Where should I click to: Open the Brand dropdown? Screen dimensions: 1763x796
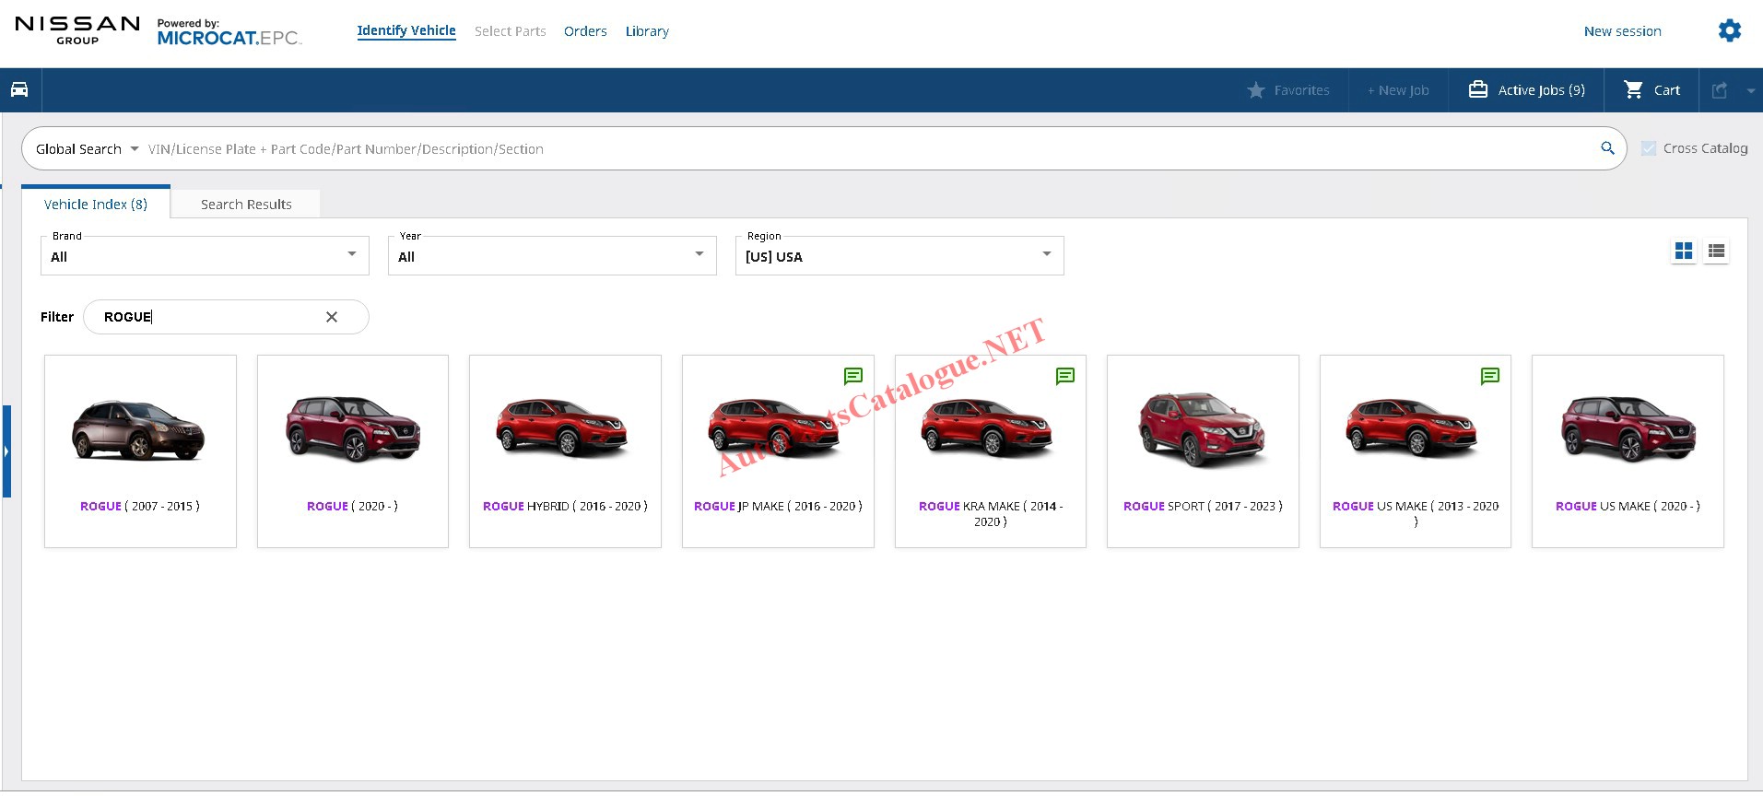205,256
